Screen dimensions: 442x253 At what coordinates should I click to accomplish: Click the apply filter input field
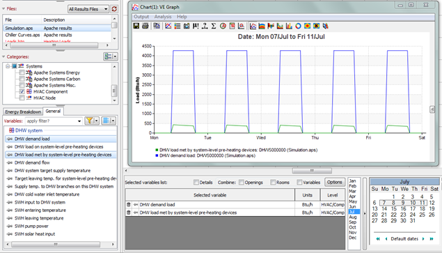[51, 121]
